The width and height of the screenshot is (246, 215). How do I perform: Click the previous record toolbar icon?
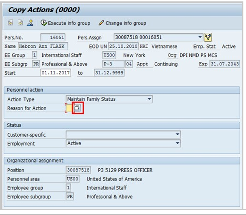pos(10,23)
